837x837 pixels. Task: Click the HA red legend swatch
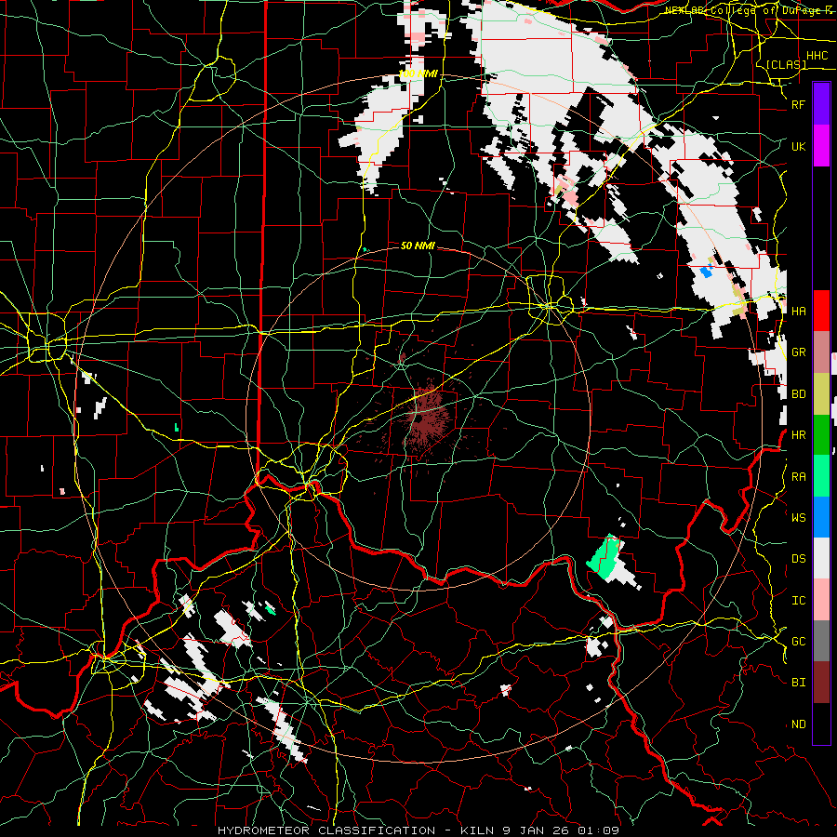click(x=821, y=311)
